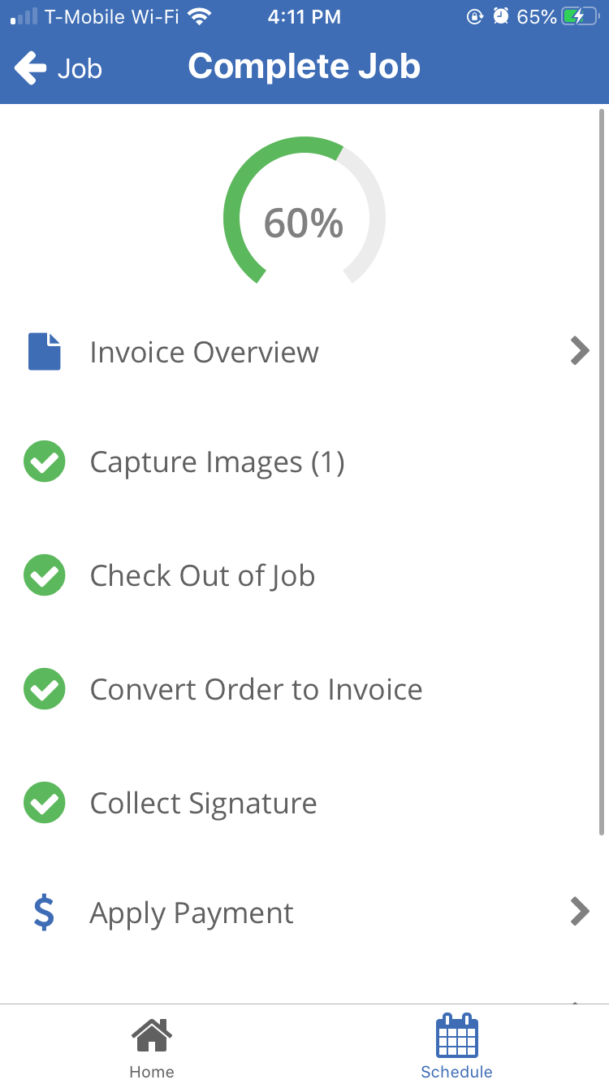Tap the back arrow icon
Viewport: 609px width, 1084px height.
point(31,67)
